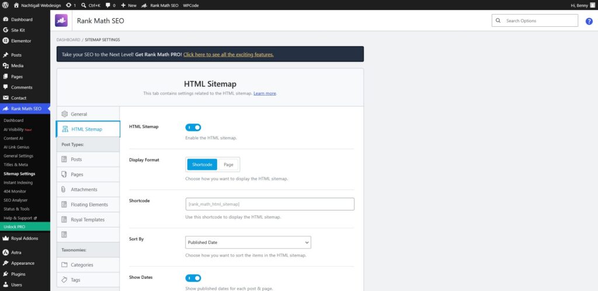Open Rank Math Dashboard submenu
The image size is (598, 291).
click(x=14, y=120)
